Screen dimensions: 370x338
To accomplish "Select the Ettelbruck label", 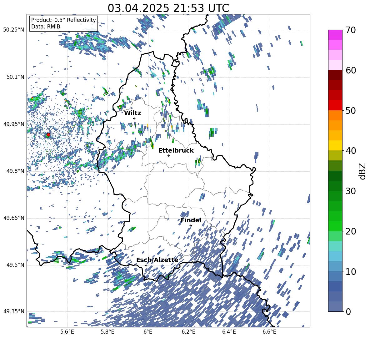I will 176,151.
